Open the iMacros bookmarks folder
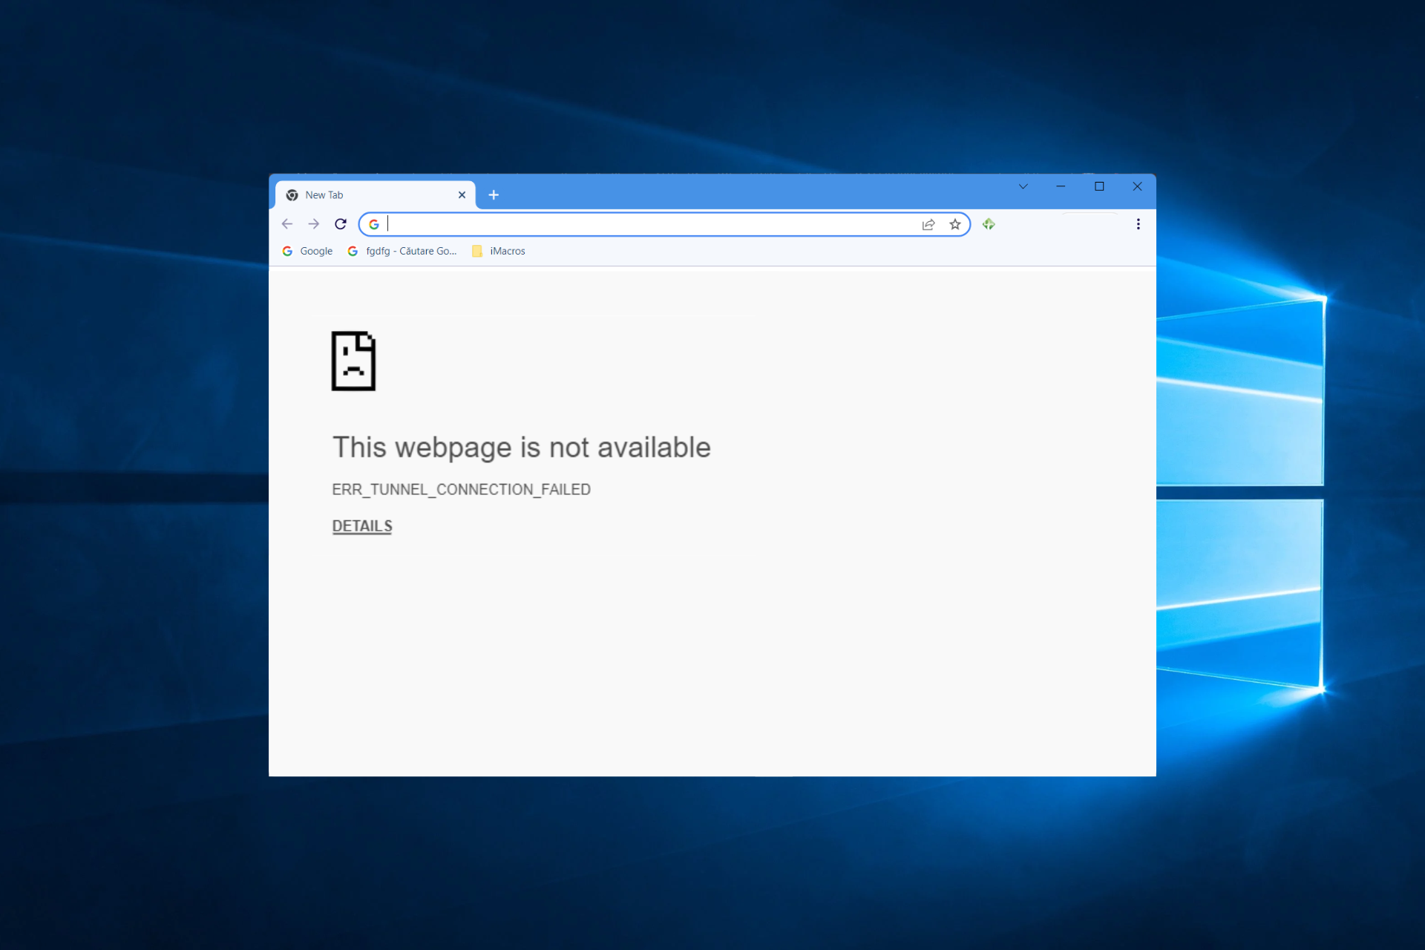This screenshot has height=950, width=1425. 499,251
